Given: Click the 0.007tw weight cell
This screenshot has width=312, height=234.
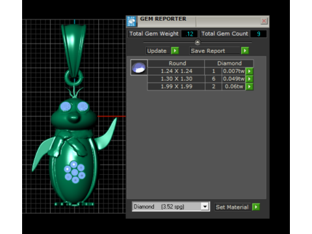Looking at the screenshot, I should pos(234,71).
